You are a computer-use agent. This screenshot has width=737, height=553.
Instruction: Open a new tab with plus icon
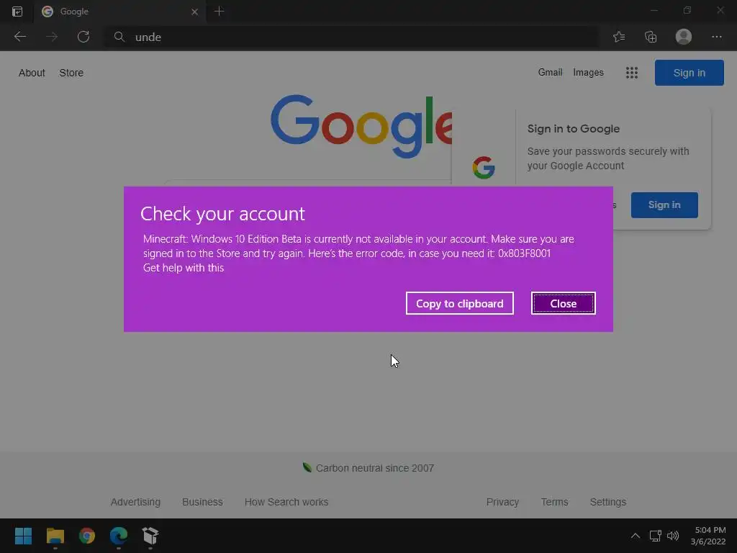click(x=219, y=12)
